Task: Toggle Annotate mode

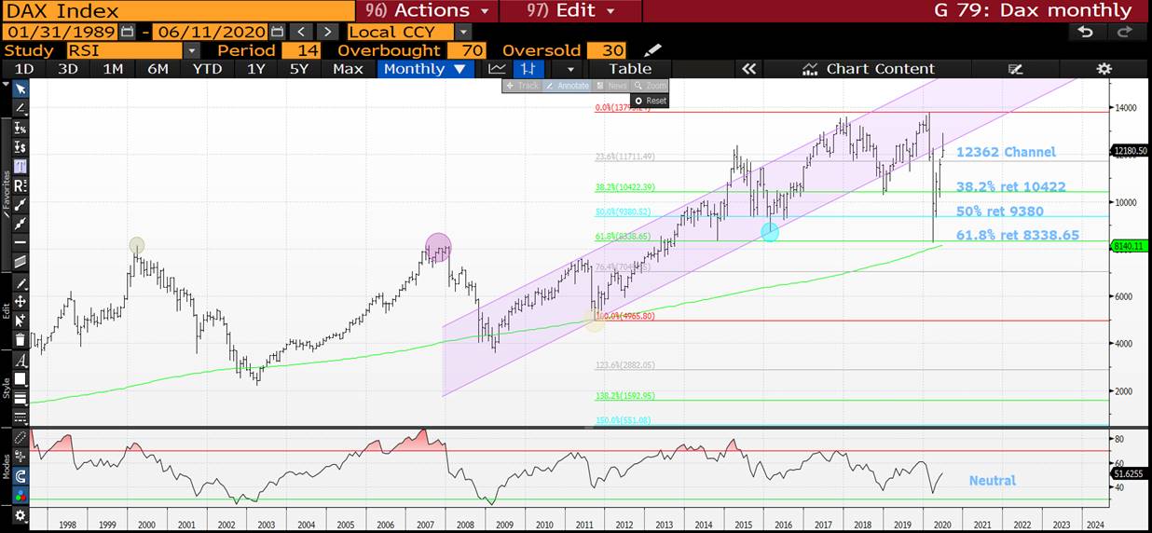Action: point(568,86)
